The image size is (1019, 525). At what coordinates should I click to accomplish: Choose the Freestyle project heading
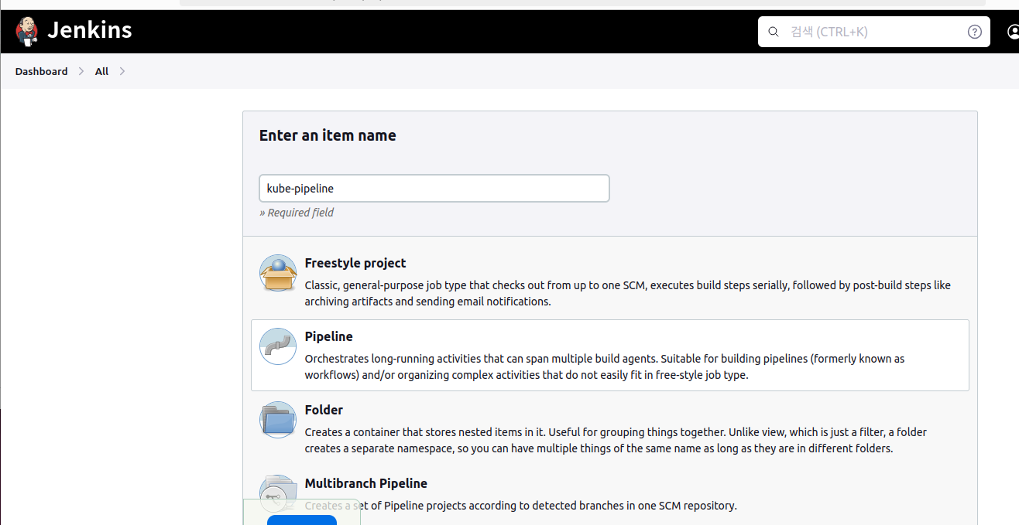pyautogui.click(x=355, y=263)
